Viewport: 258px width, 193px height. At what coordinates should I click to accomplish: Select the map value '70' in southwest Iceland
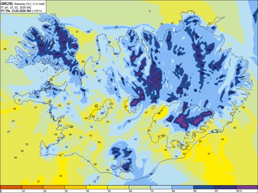coord(81,137)
